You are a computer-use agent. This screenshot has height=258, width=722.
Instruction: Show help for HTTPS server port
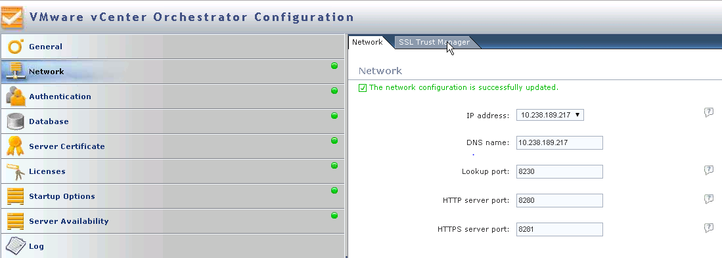tap(709, 228)
